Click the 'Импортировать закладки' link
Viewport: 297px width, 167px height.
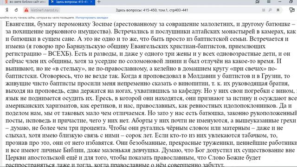tap(92, 18)
